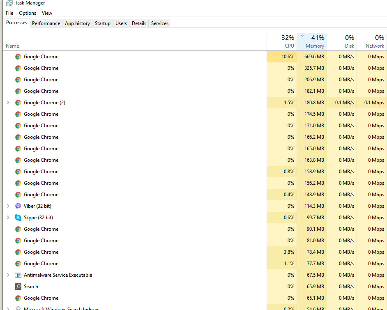Click the Chrome icon in the 148.9 MB row
387x310 pixels.
point(18,195)
